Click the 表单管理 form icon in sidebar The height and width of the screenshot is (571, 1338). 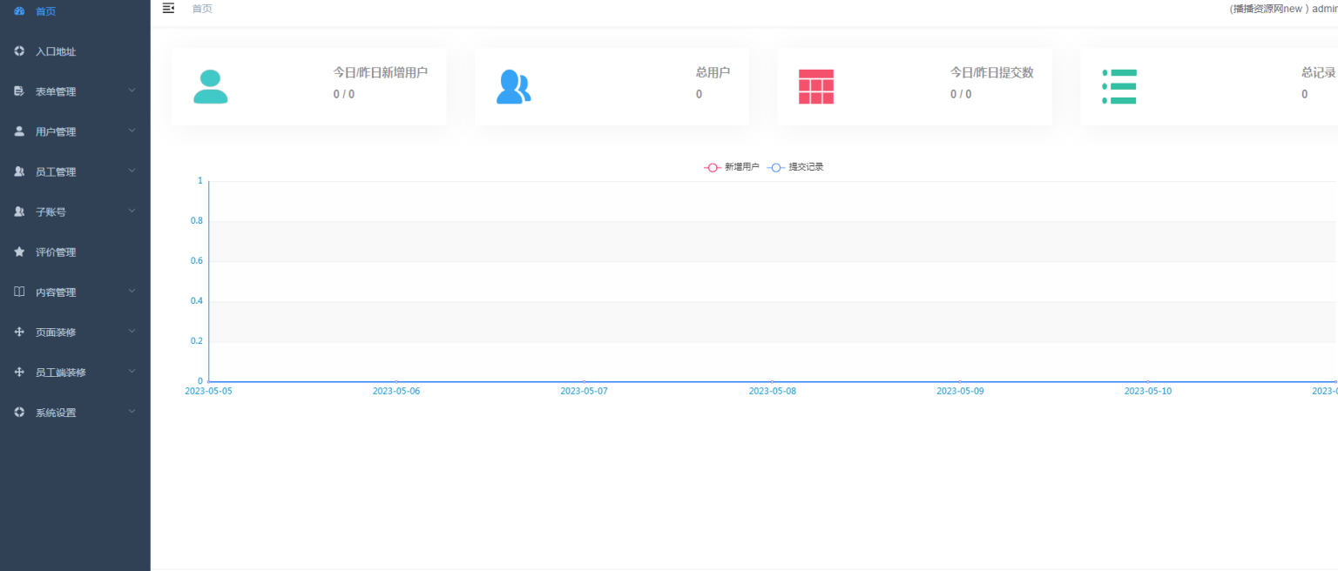pos(18,91)
